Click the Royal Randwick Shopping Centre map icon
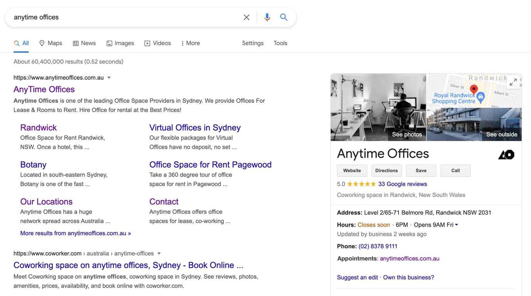531x296 pixels. click(x=481, y=98)
